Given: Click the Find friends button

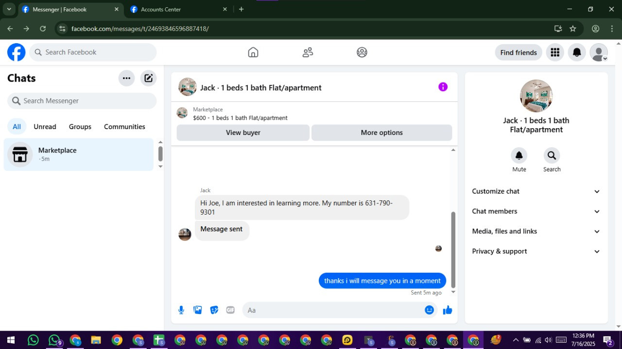Looking at the screenshot, I should pyautogui.click(x=518, y=52).
